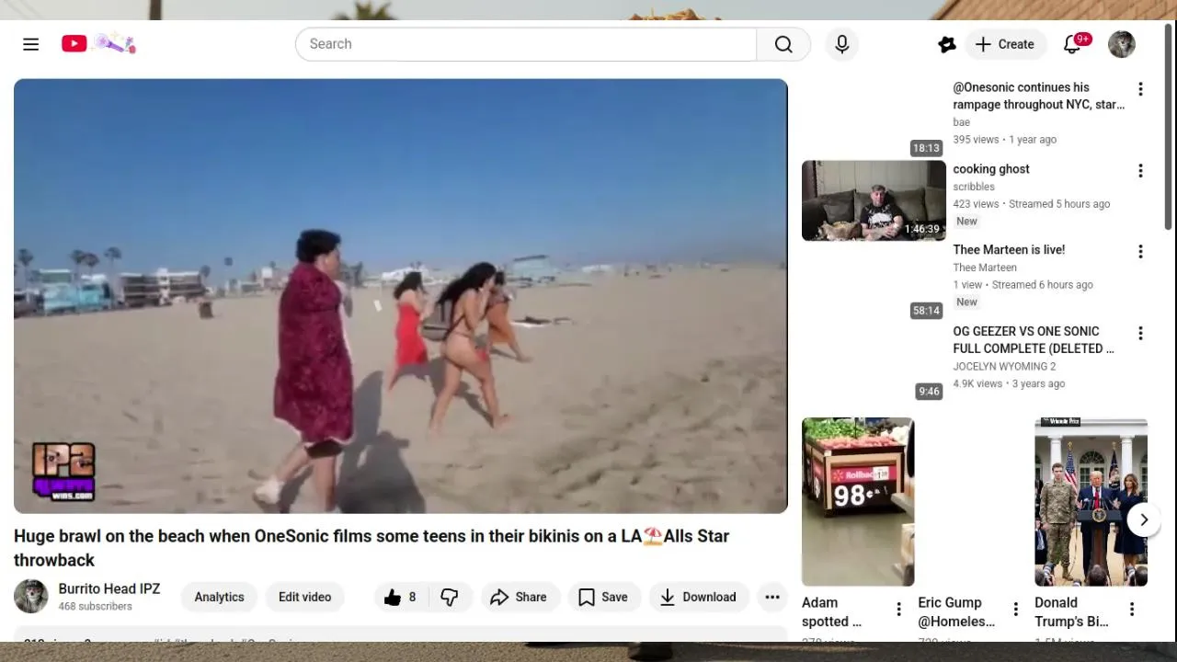Open account avatar menu
1177x662 pixels.
[x=1122, y=44]
